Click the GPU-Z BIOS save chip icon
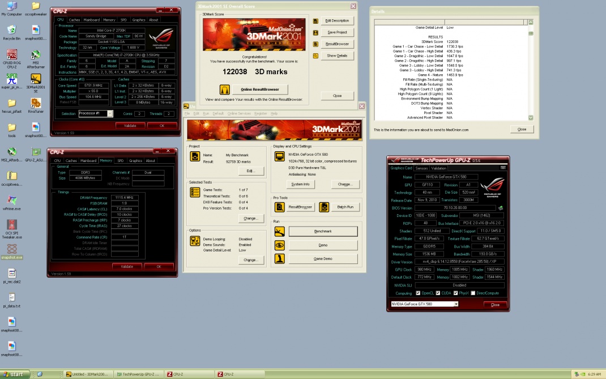Image resolution: width=606 pixels, height=379 pixels. tap(500, 208)
